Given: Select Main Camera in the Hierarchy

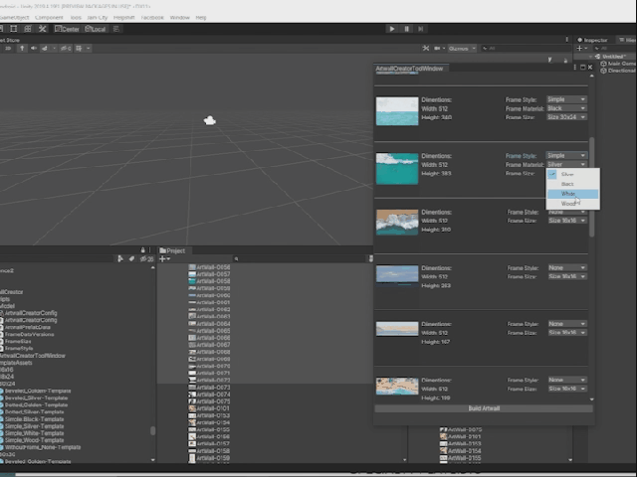Looking at the screenshot, I should pos(619,64).
